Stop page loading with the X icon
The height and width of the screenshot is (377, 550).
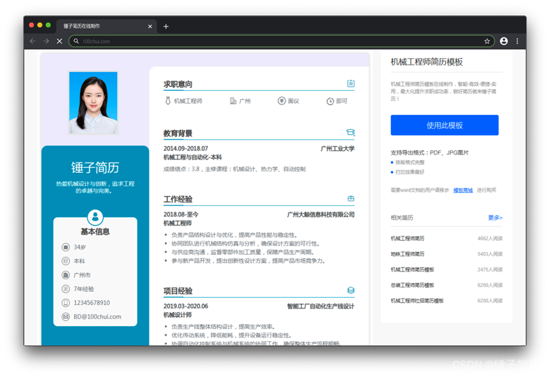tap(60, 41)
